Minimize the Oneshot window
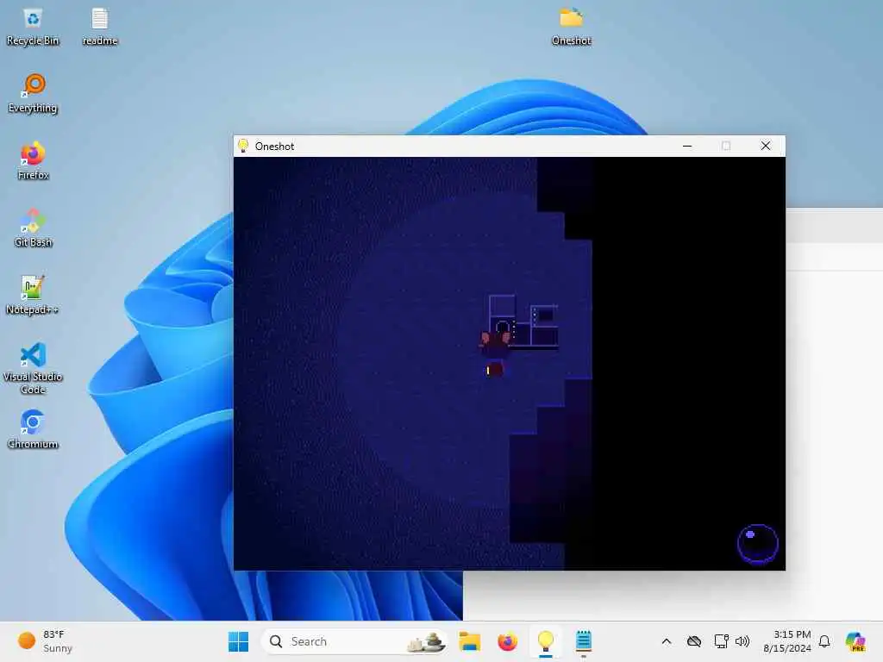883x662 pixels. tap(687, 146)
